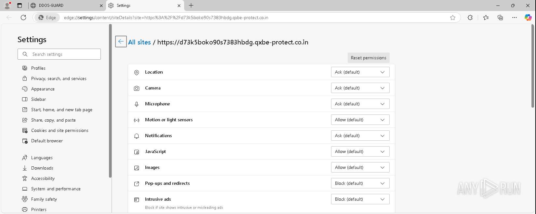Open the tab actions menu icon
Image resolution: width=536 pixels, height=214 pixels.
[x=20, y=6]
